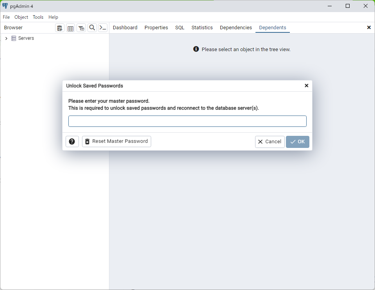
Task: Confirm with the OK button
Action: pos(298,142)
